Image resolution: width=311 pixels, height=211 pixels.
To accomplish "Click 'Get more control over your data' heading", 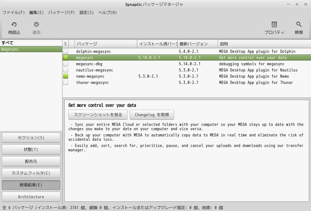I will click(x=102, y=105).
